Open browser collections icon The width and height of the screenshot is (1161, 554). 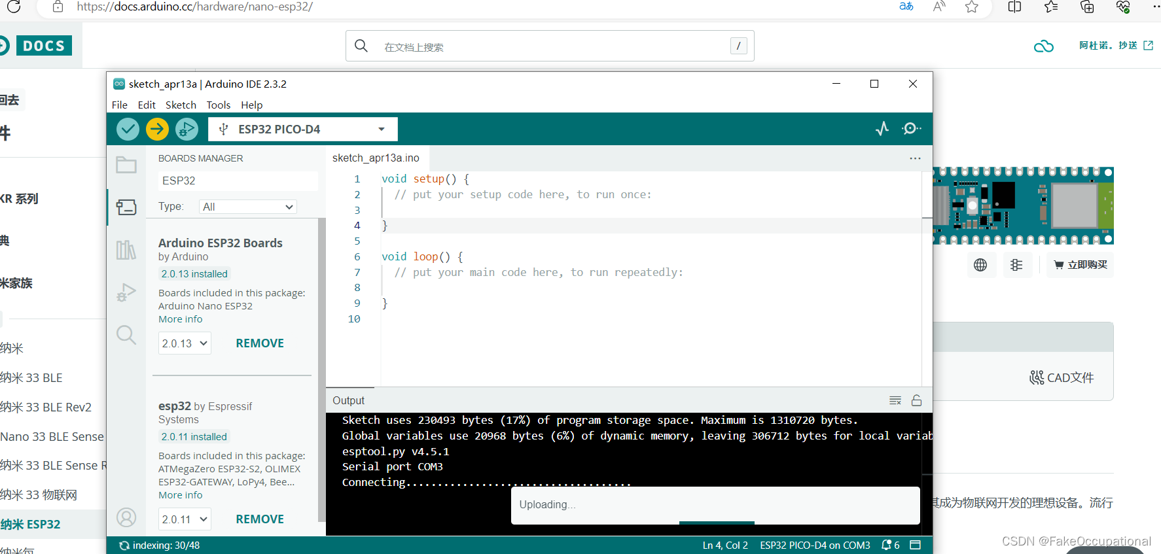[x=1087, y=7]
